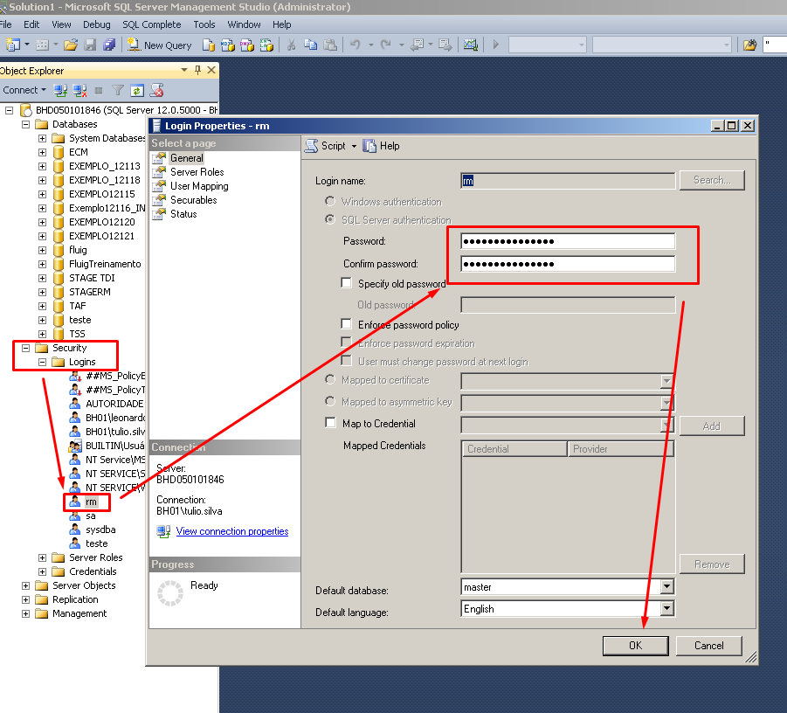The image size is (787, 713).
Task: Collapse the Security folder node
Action: [25, 348]
